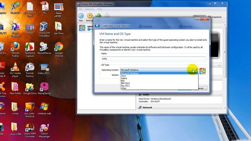
Task: Switch to the Snapshots tab
Action: pos(215,17)
